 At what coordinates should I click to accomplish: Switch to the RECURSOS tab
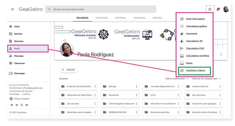[82, 18]
